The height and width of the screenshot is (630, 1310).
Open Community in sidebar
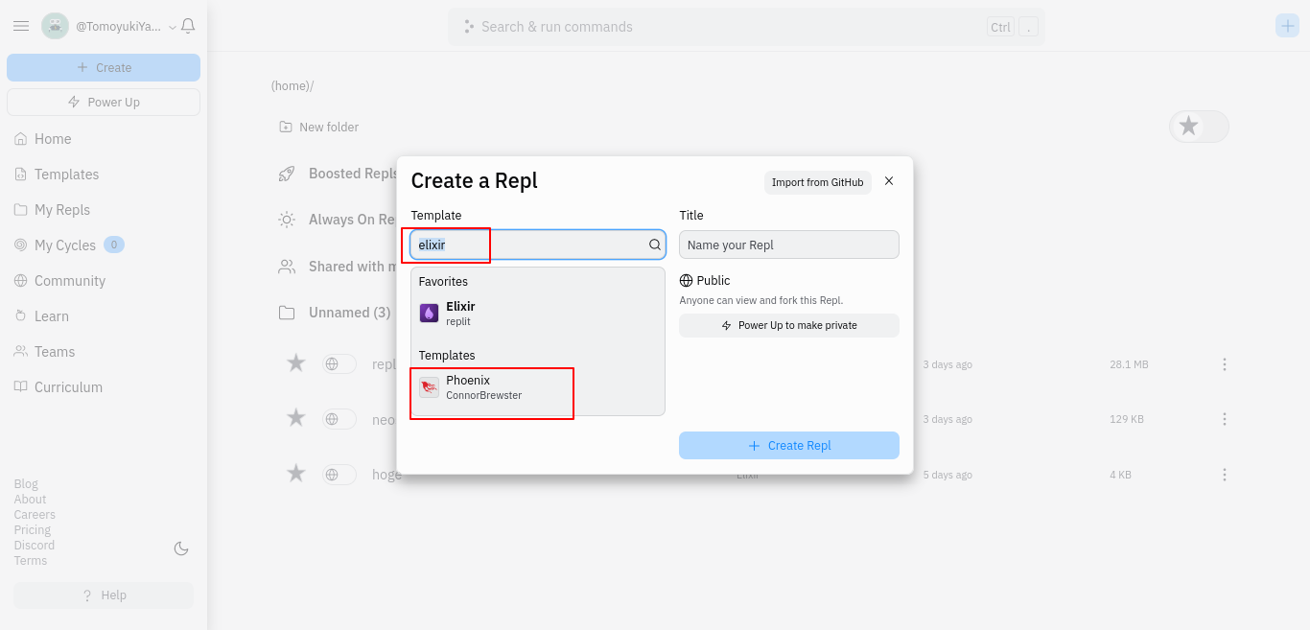click(59, 281)
